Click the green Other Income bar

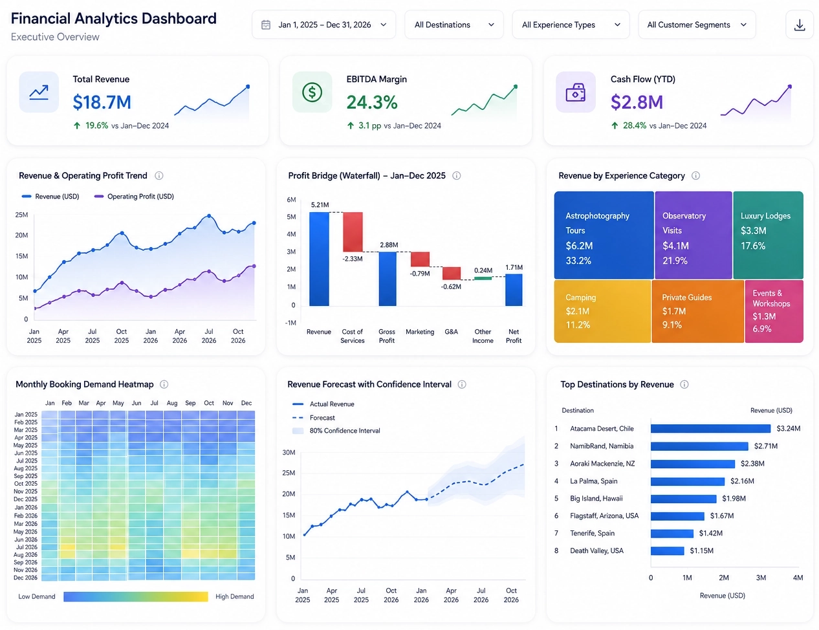pos(483,278)
